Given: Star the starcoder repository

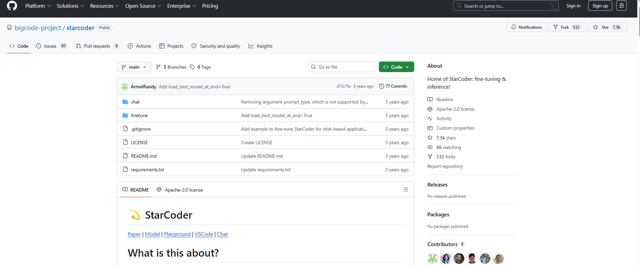Looking at the screenshot, I should click(x=607, y=27).
